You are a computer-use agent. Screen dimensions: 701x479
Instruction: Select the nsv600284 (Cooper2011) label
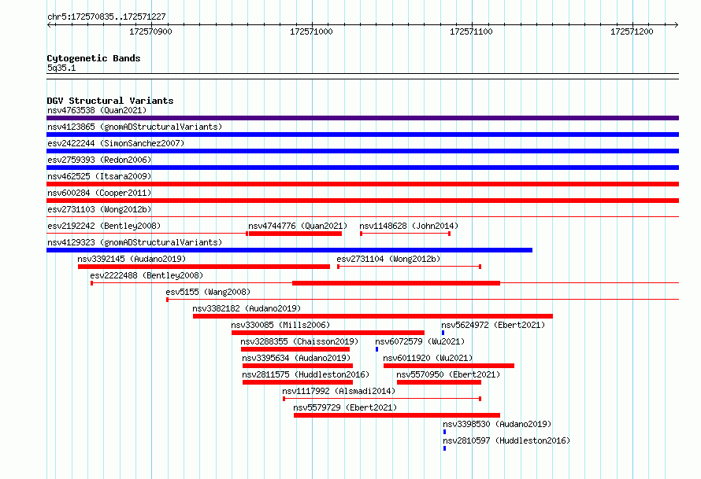tap(99, 193)
